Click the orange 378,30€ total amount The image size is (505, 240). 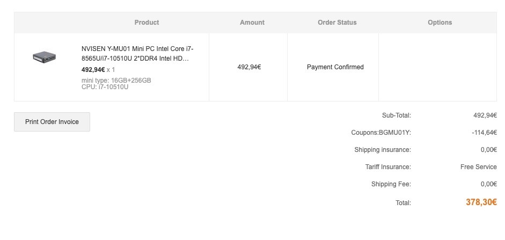(481, 202)
